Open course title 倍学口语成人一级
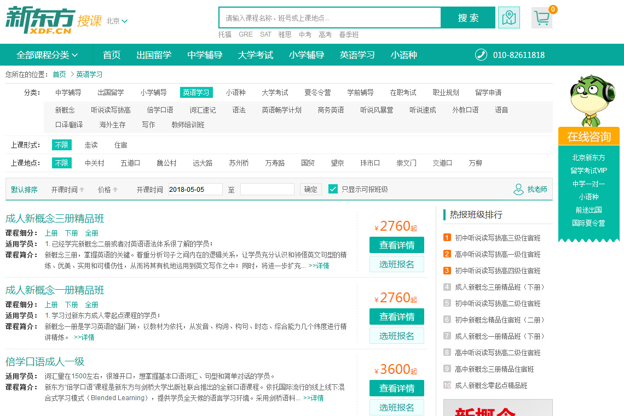This screenshot has height=416, width=624. (45, 361)
